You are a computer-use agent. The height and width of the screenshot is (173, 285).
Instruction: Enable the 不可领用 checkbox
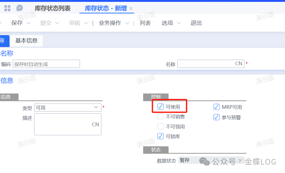tap(160, 127)
